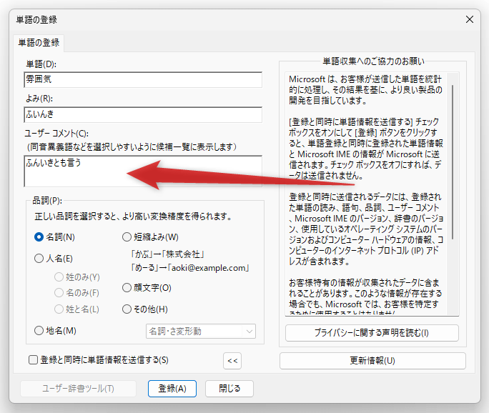This screenshot has height=413, width=489.
Task: Switch to the 単語の登録 tab
Action: click(39, 43)
